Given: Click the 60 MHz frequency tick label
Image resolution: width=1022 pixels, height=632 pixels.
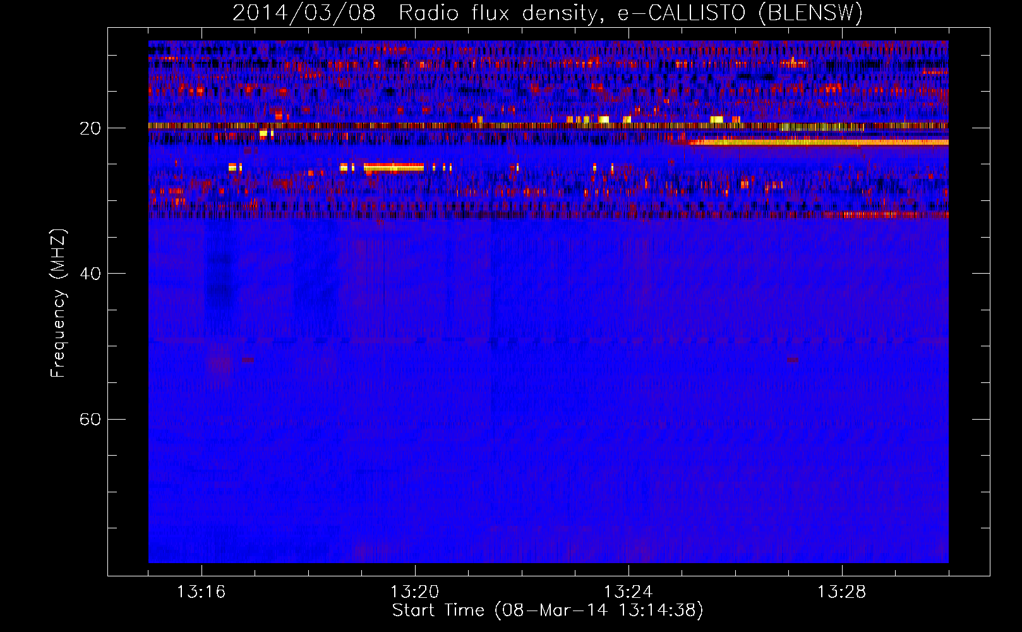Looking at the screenshot, I should (x=90, y=420).
